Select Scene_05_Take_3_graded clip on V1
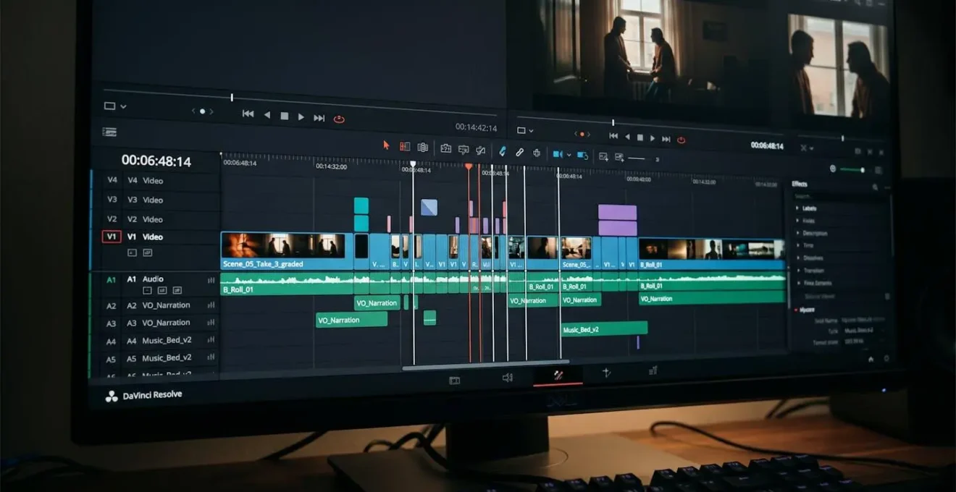This screenshot has height=492, width=956. coord(287,251)
